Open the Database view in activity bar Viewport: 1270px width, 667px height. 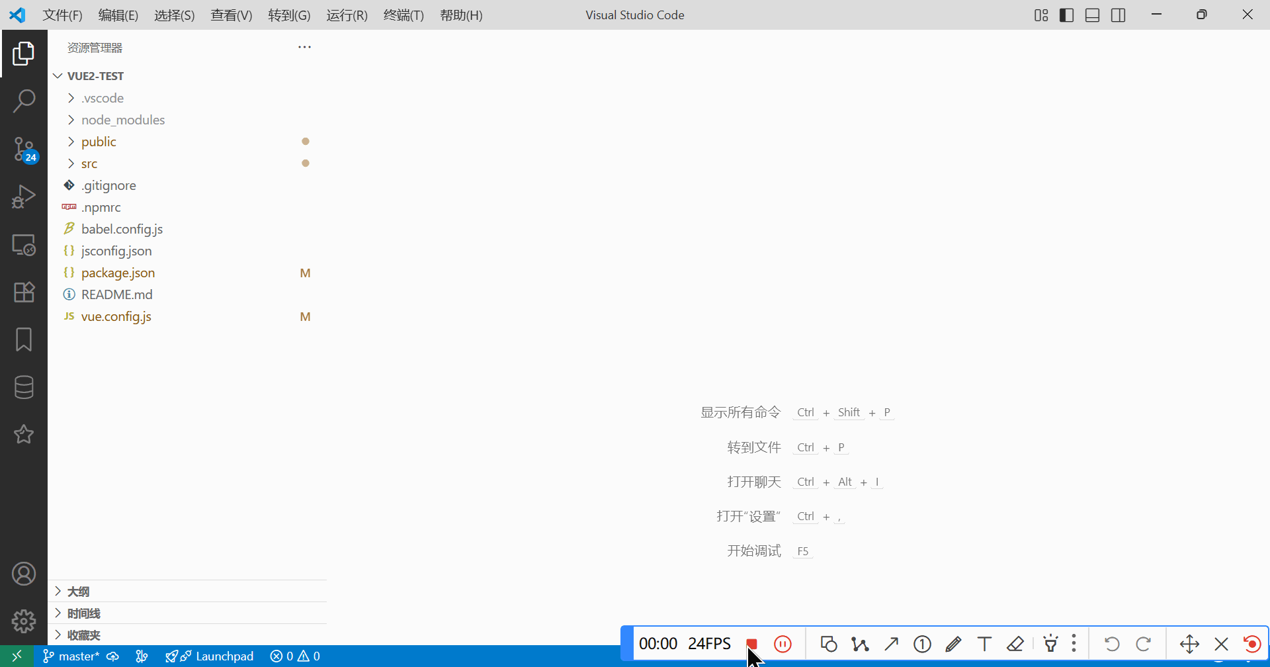tap(24, 387)
